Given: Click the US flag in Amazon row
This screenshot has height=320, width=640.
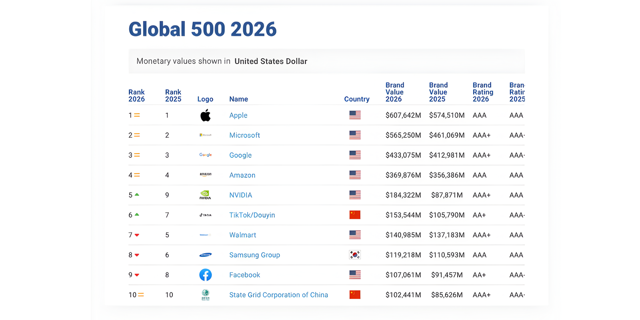Looking at the screenshot, I should click(x=355, y=175).
